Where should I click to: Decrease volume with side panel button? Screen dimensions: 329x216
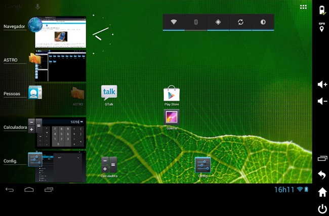[322, 101]
